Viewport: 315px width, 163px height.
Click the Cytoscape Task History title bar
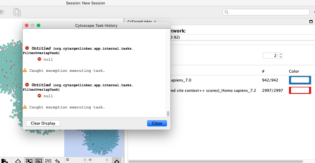tap(96, 25)
